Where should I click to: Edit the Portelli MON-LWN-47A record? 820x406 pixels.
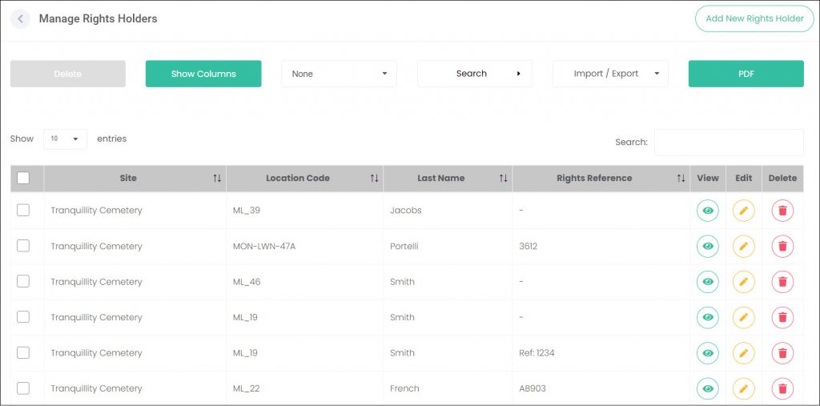tap(744, 246)
